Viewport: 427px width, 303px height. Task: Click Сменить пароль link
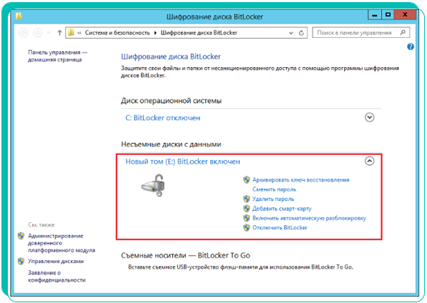[x=274, y=189]
